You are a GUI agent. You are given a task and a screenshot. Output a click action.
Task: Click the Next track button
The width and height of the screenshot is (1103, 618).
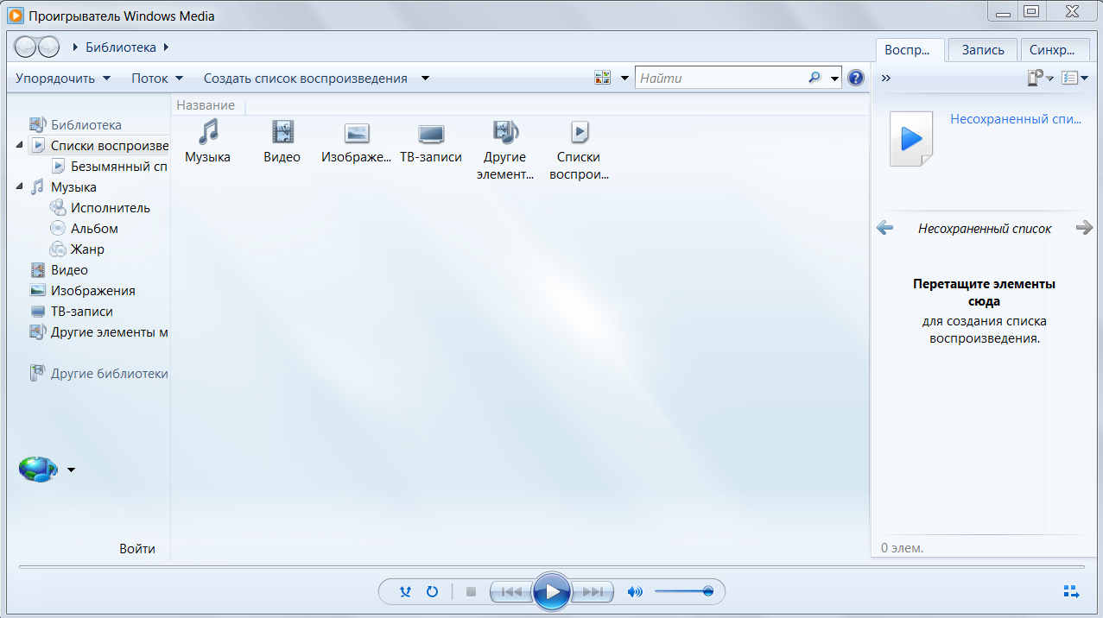click(593, 591)
